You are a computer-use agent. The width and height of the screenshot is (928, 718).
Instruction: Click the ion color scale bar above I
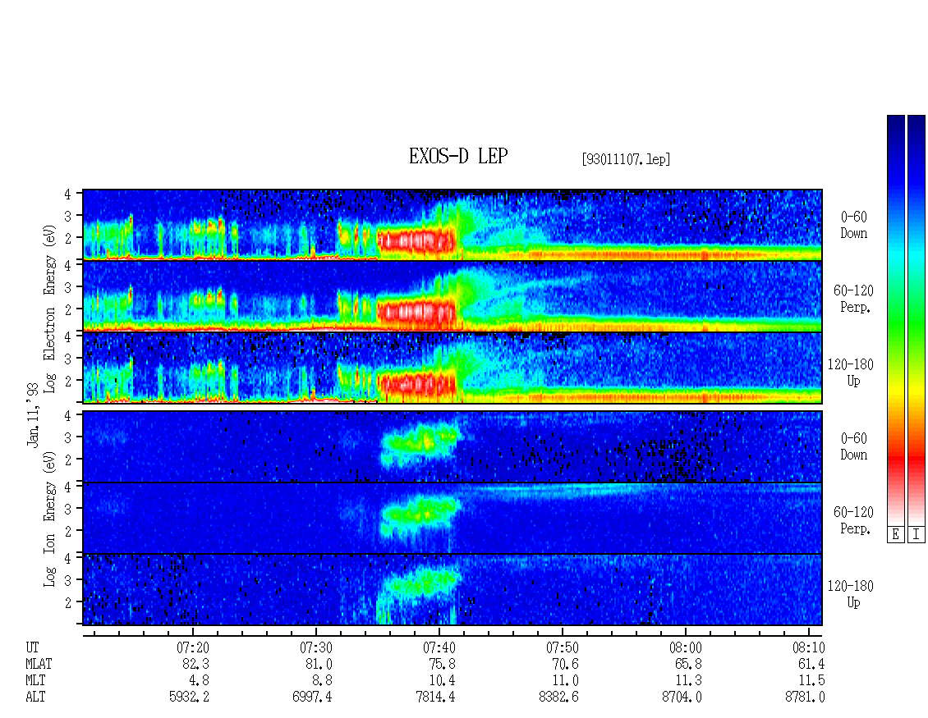(917, 320)
